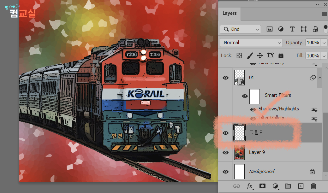Select the 그림자 layer name
The width and height of the screenshot is (328, 193).
257,132
